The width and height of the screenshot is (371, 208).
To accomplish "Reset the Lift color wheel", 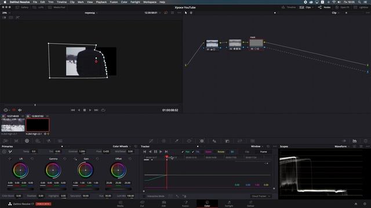I will point(32,159).
